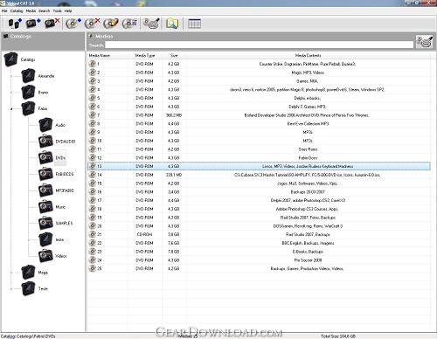Click the add category bag icon with plus

(x=33, y=24)
